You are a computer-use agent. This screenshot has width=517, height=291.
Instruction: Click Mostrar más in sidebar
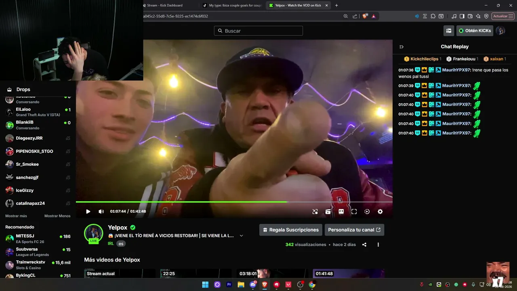coord(16,216)
